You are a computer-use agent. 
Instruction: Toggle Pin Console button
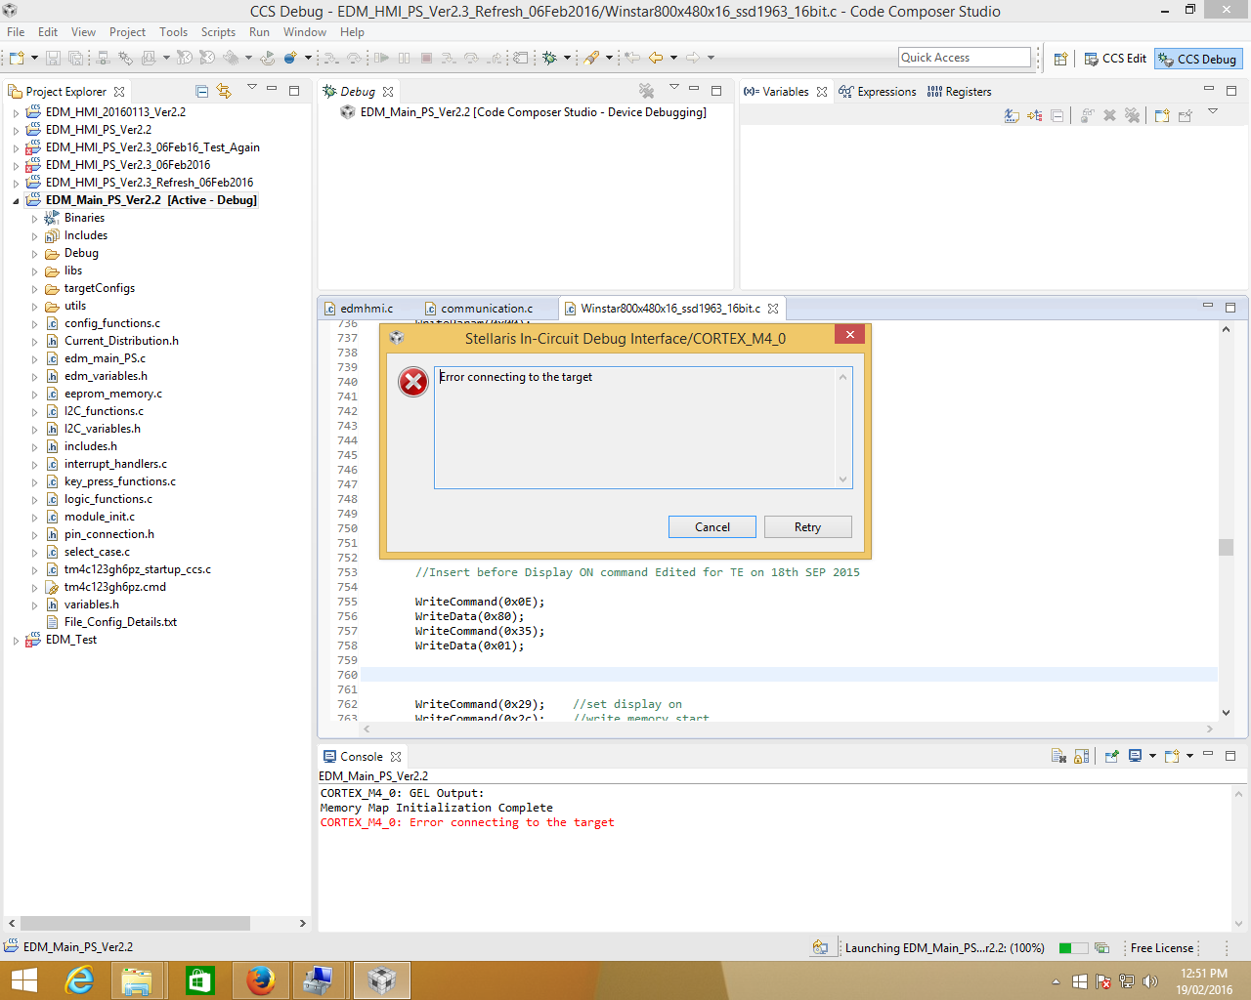coord(1111,756)
